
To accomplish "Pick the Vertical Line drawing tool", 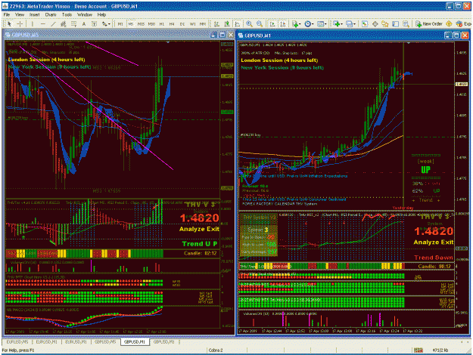I will pyautogui.click(x=32, y=23).
